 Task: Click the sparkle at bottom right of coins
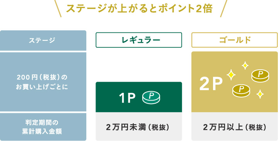(x=260, y=94)
